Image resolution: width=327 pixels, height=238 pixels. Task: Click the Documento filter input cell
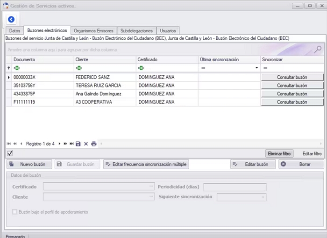[x=43, y=68]
